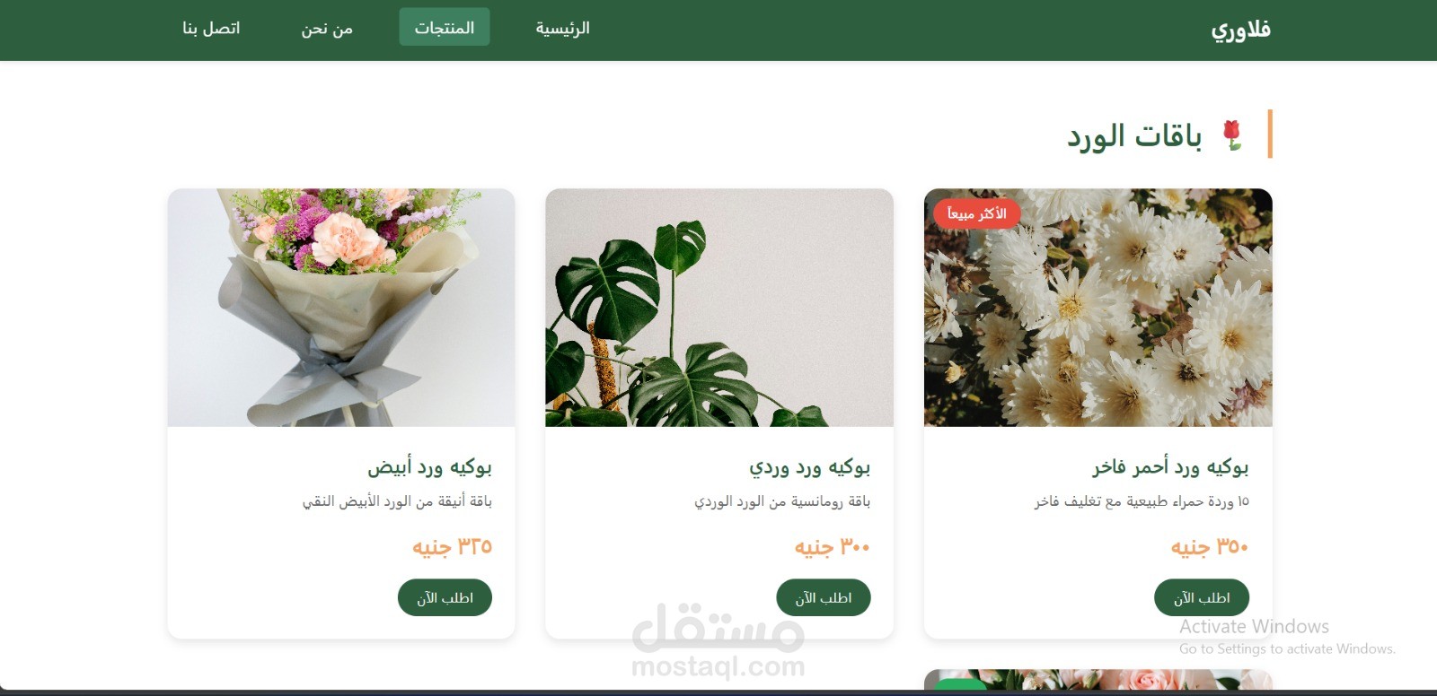Click the بوكيه ورد أحمر فاخر title

[x=1170, y=466]
